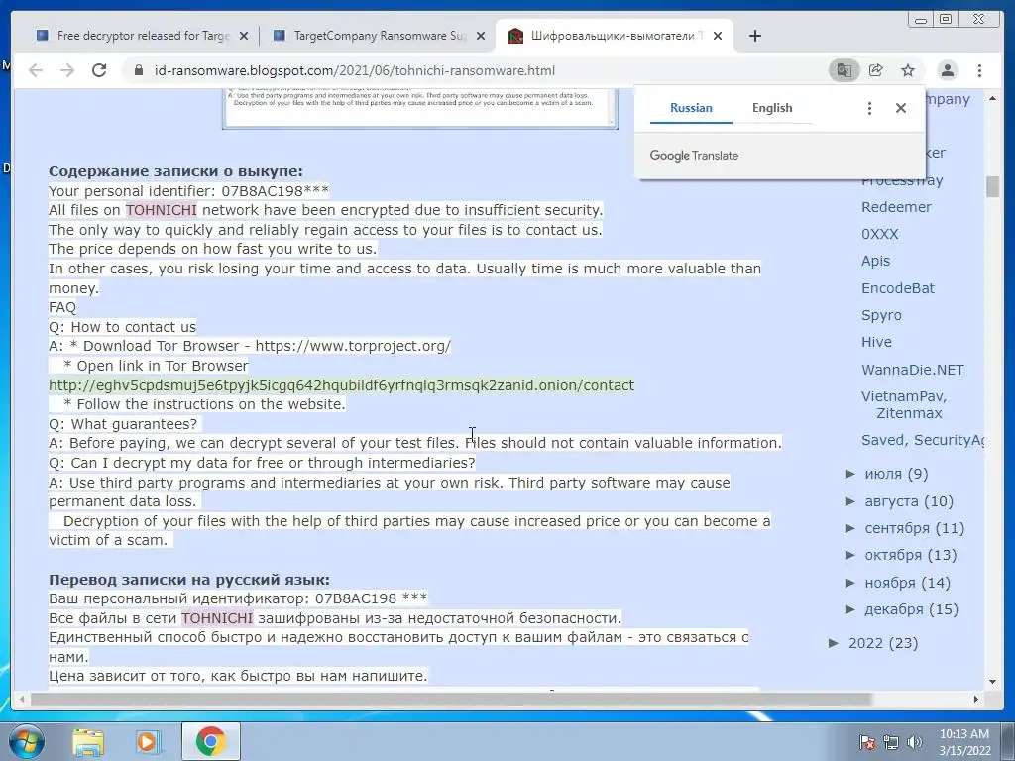Close the 'Шифровальщики-вымогатели' tab
1015x761 pixels.
click(718, 36)
